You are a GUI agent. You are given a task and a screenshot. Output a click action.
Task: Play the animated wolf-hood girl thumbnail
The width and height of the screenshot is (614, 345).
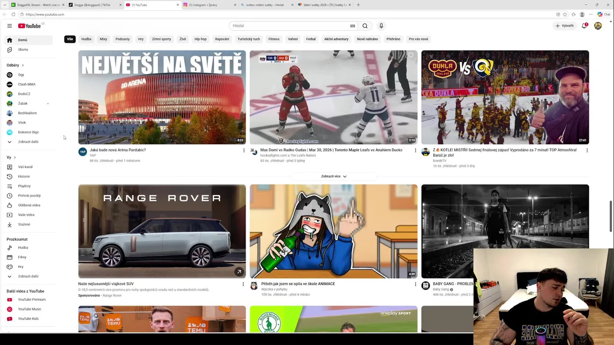333,231
